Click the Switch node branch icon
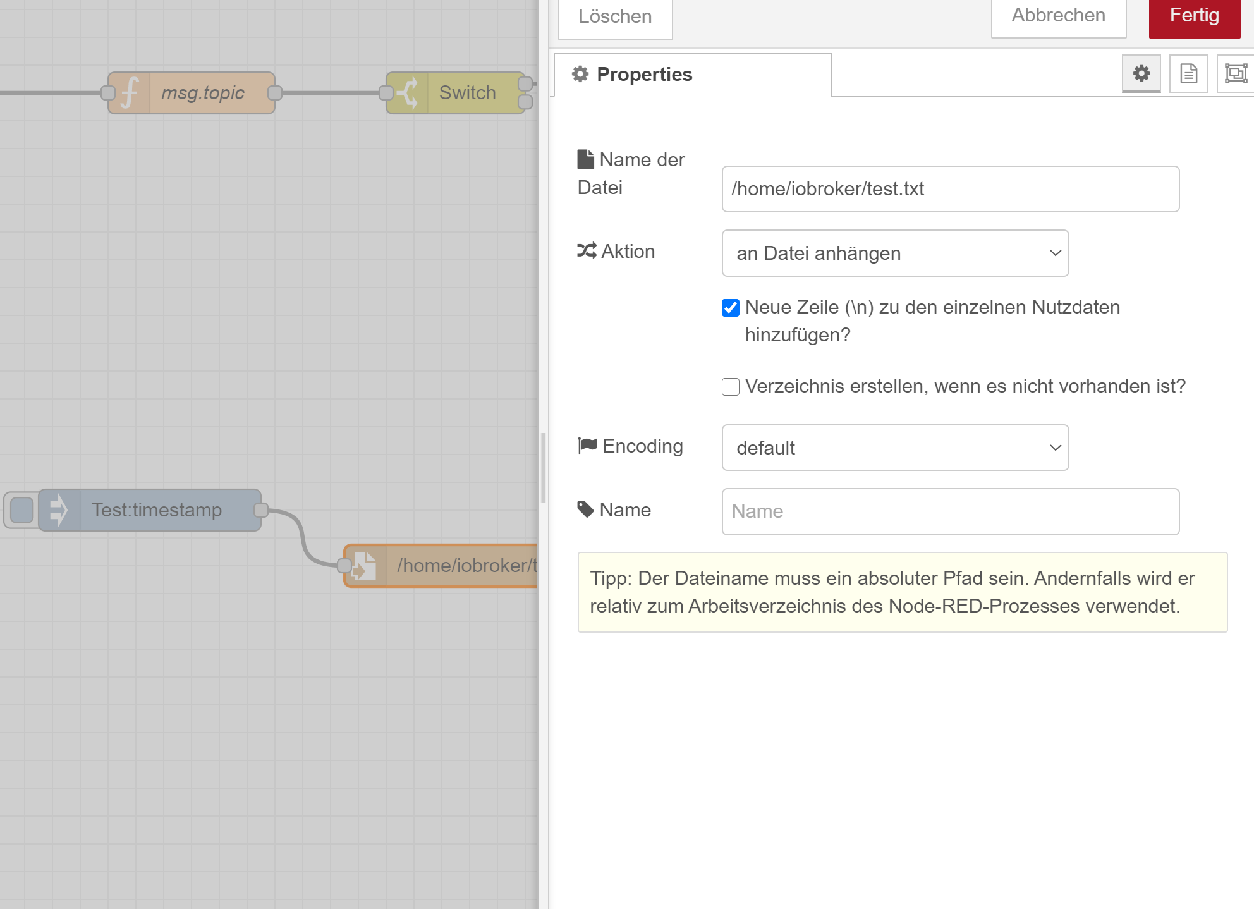Screen dimensions: 1254x909 408,93
